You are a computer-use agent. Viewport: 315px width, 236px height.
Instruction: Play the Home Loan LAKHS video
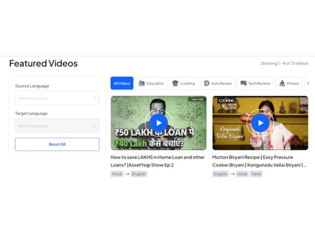[x=159, y=123]
